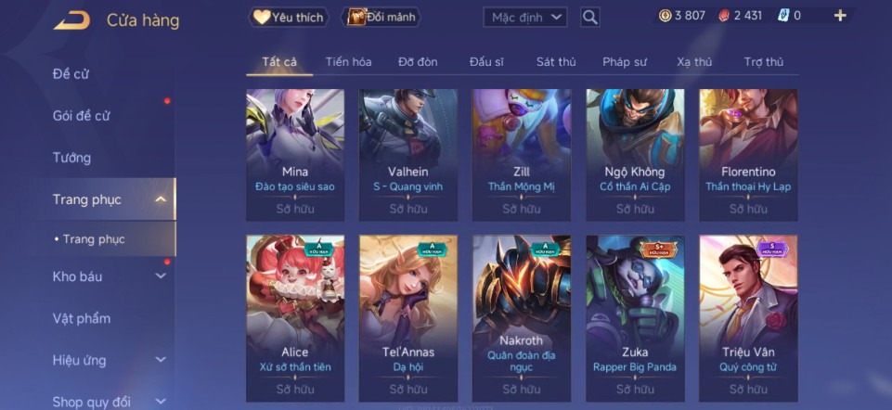Go to Gói đề cử menu
Image resolution: width=892 pixels, height=410 pixels.
point(81,115)
